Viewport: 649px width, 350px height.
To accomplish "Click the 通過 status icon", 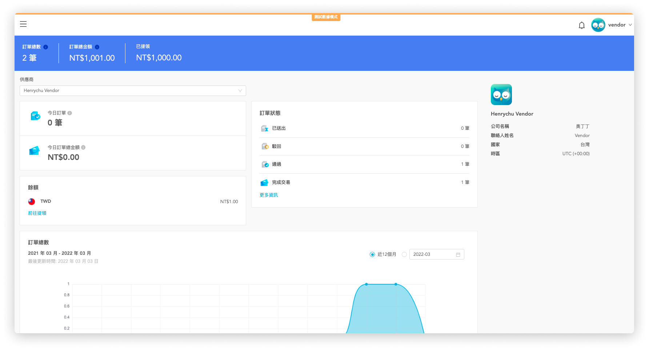I will (265, 164).
